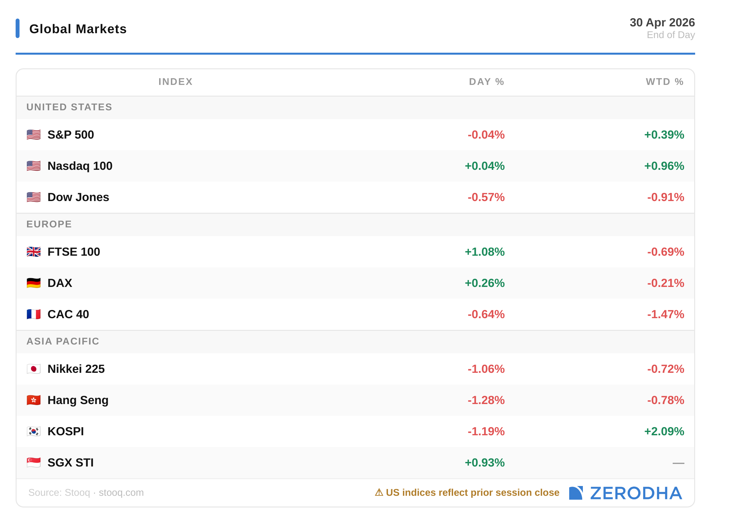
Task: Click the INDEX column header
Action: (175, 82)
